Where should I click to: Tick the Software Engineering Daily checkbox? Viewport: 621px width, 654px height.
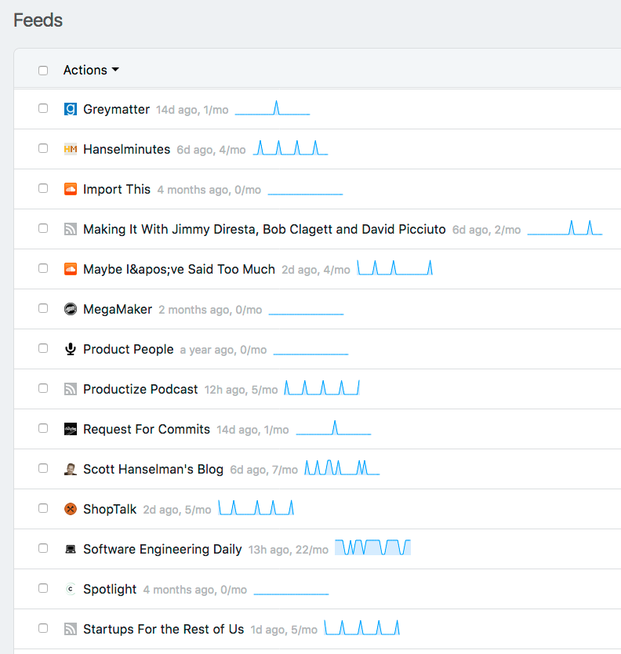[43, 548]
